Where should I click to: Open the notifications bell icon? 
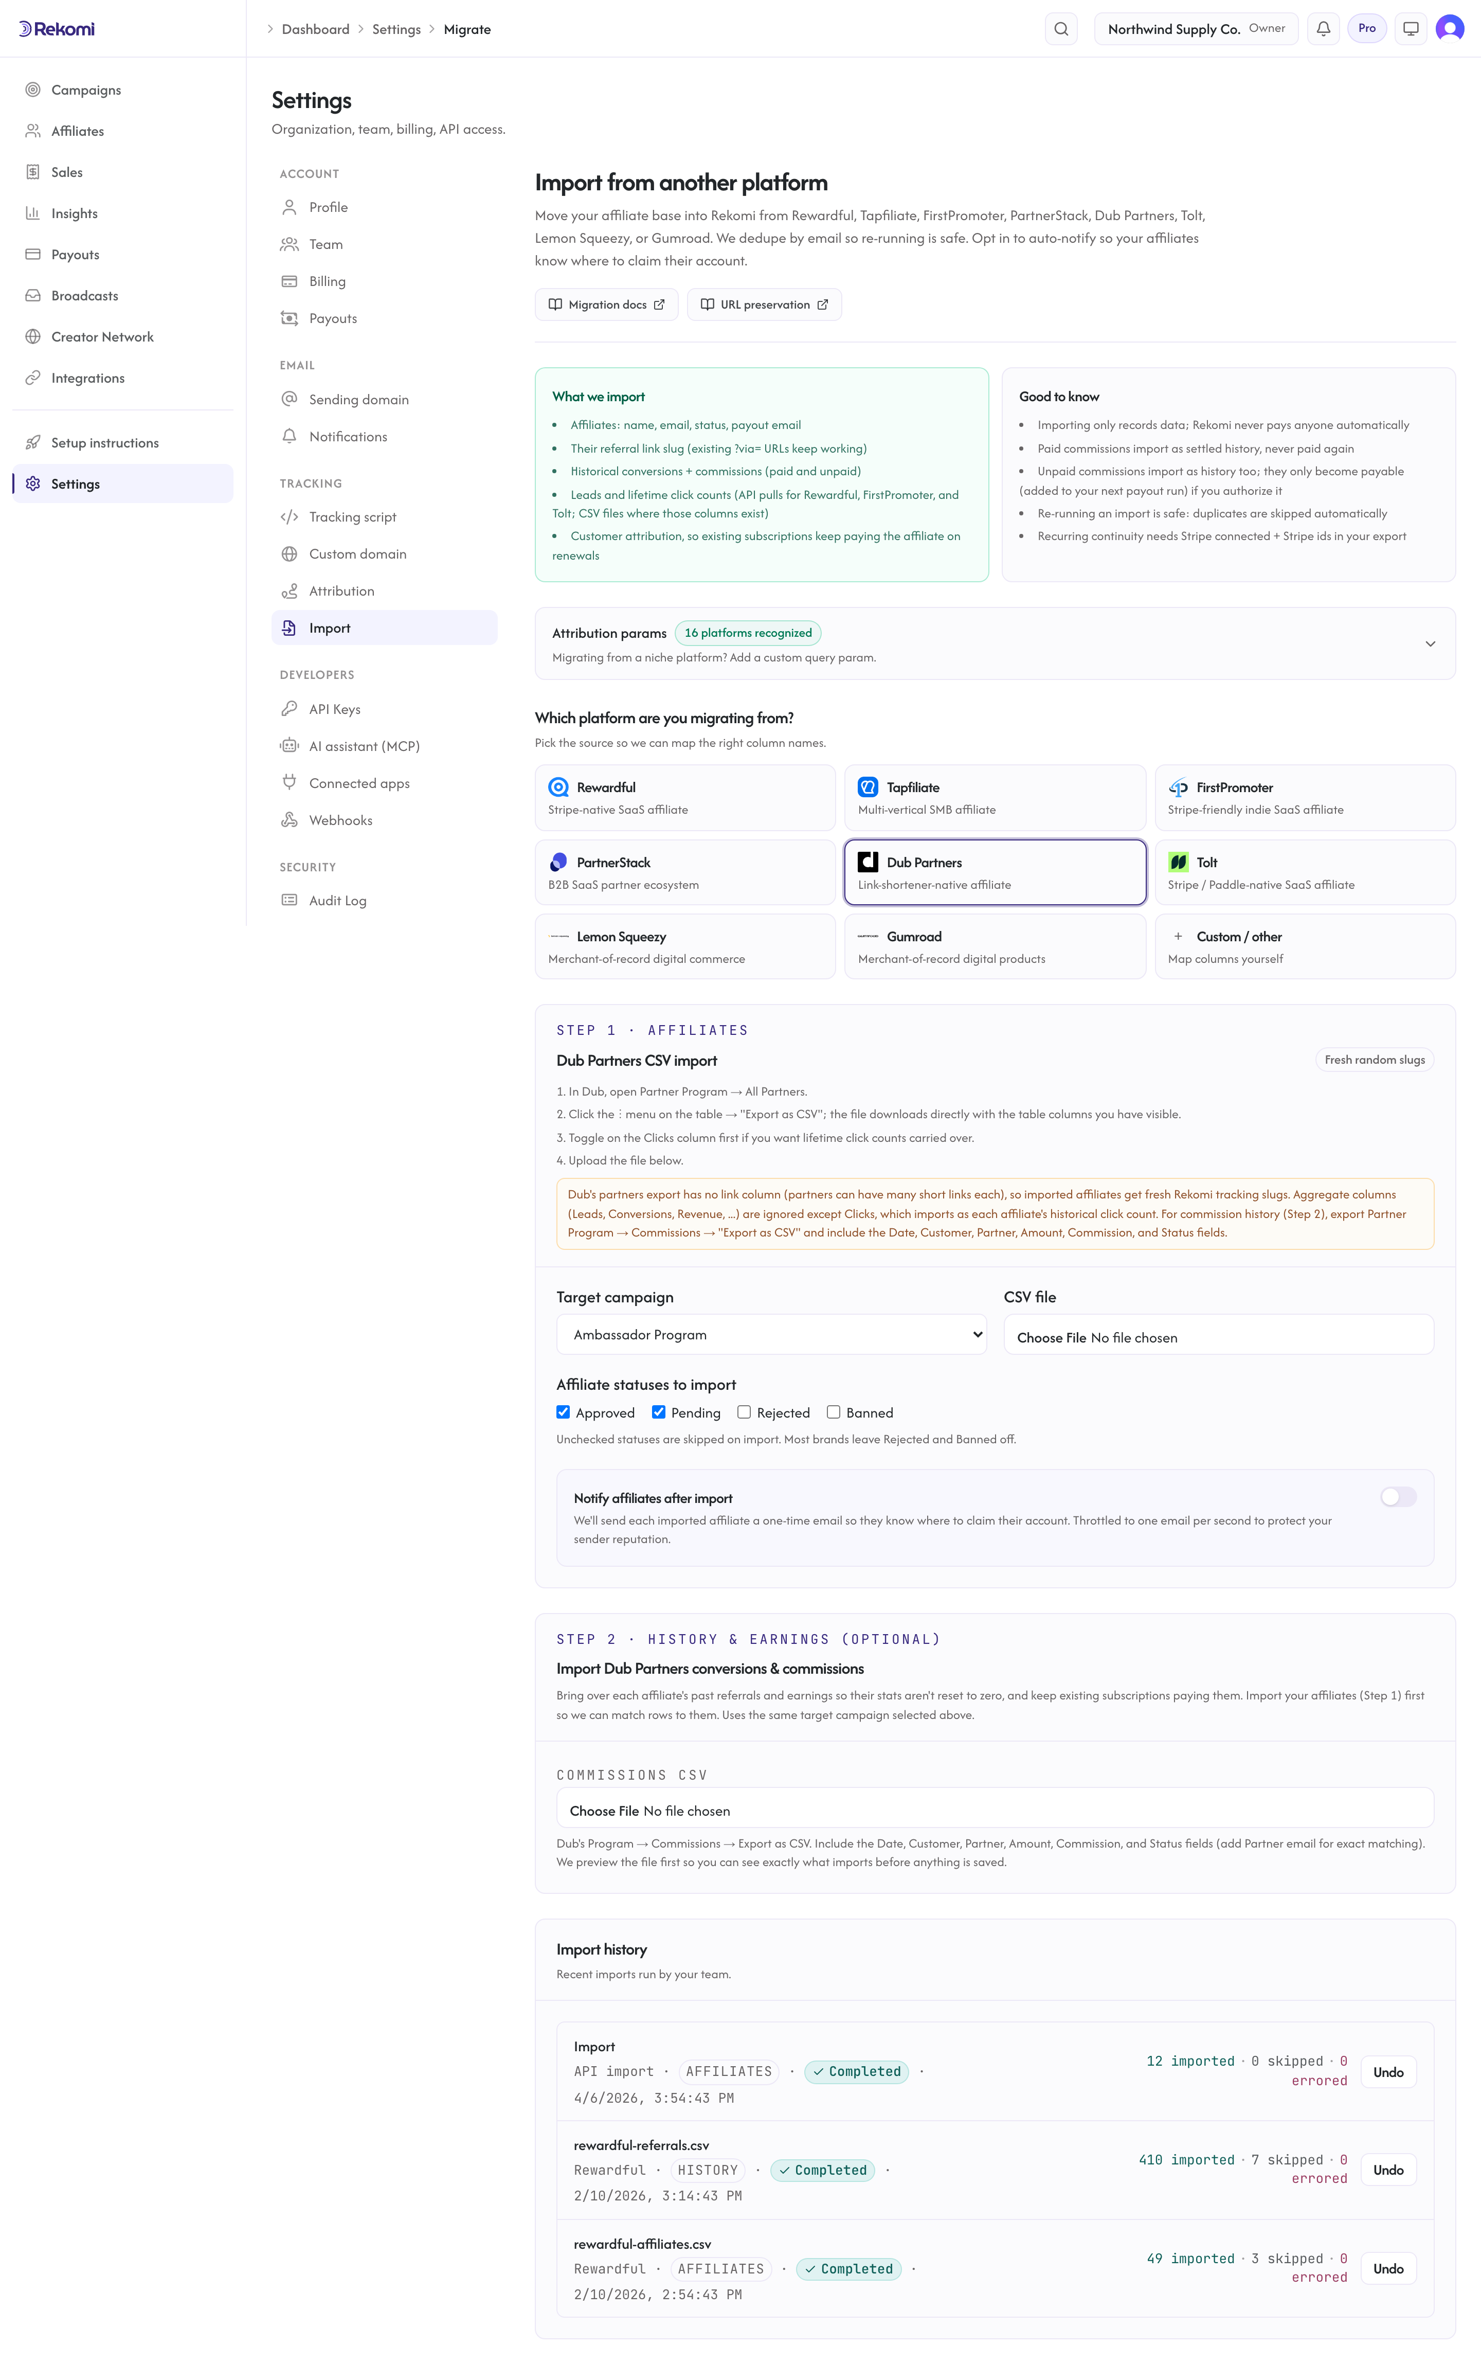tap(1323, 28)
